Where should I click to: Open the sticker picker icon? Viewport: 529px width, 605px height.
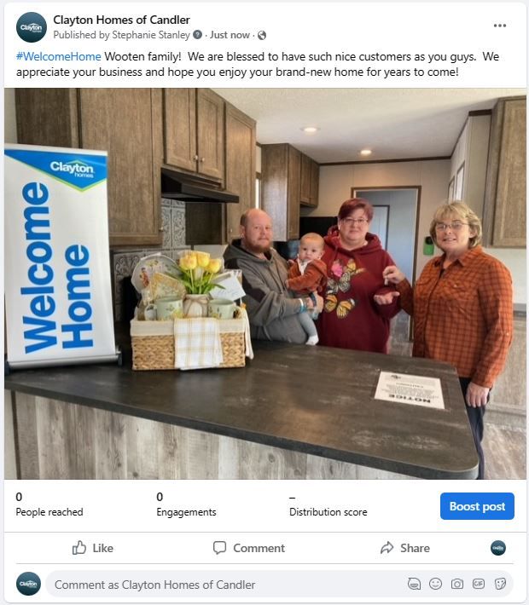500,584
